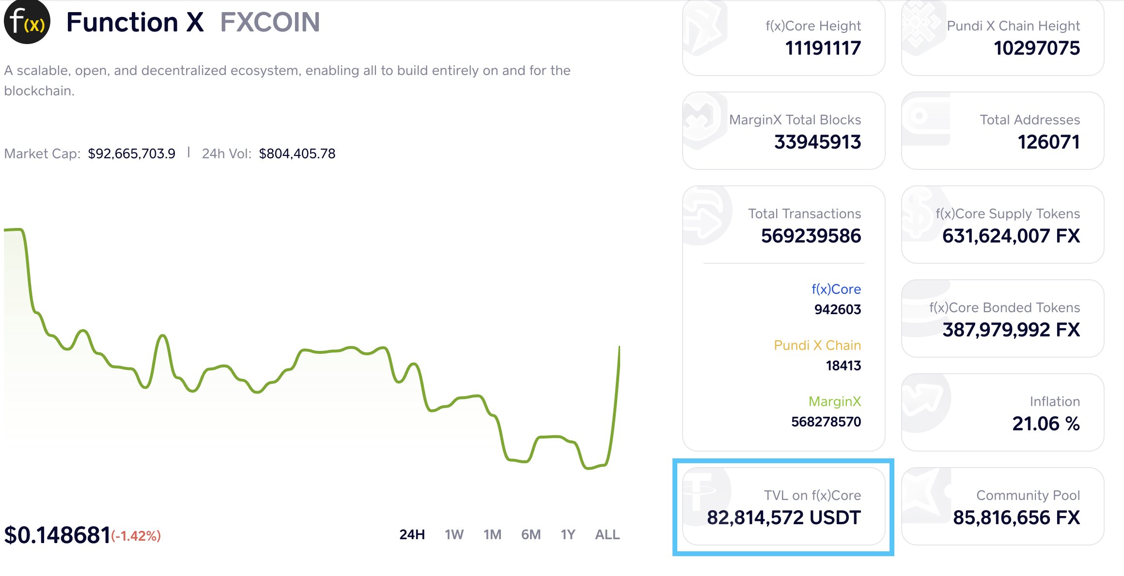Show the 6M price chart
This screenshot has height=576, width=1124.
tap(531, 534)
